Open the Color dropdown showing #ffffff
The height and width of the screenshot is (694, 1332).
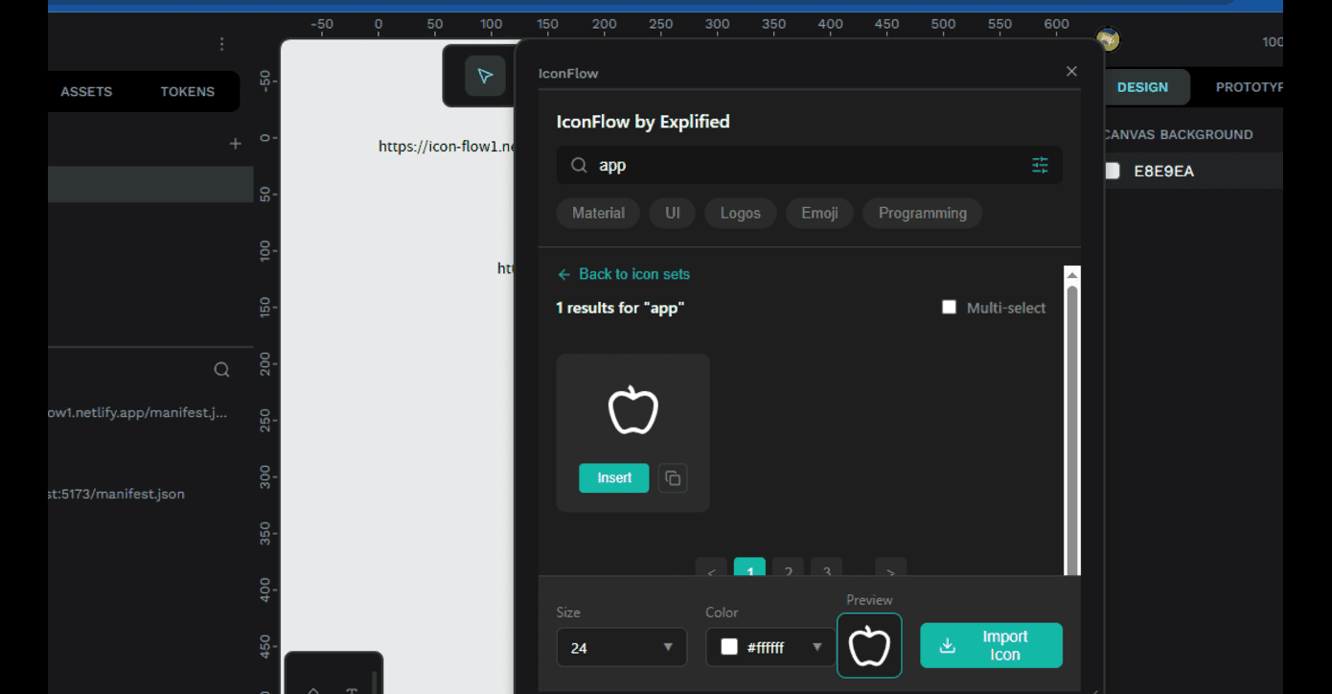pyautogui.click(x=770, y=647)
